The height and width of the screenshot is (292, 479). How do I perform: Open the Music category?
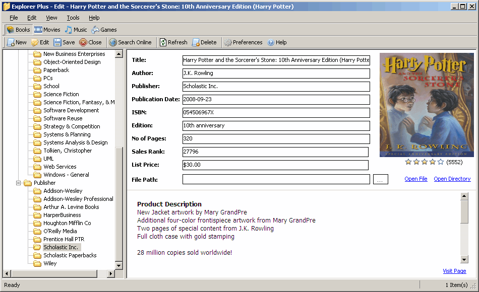coord(76,30)
